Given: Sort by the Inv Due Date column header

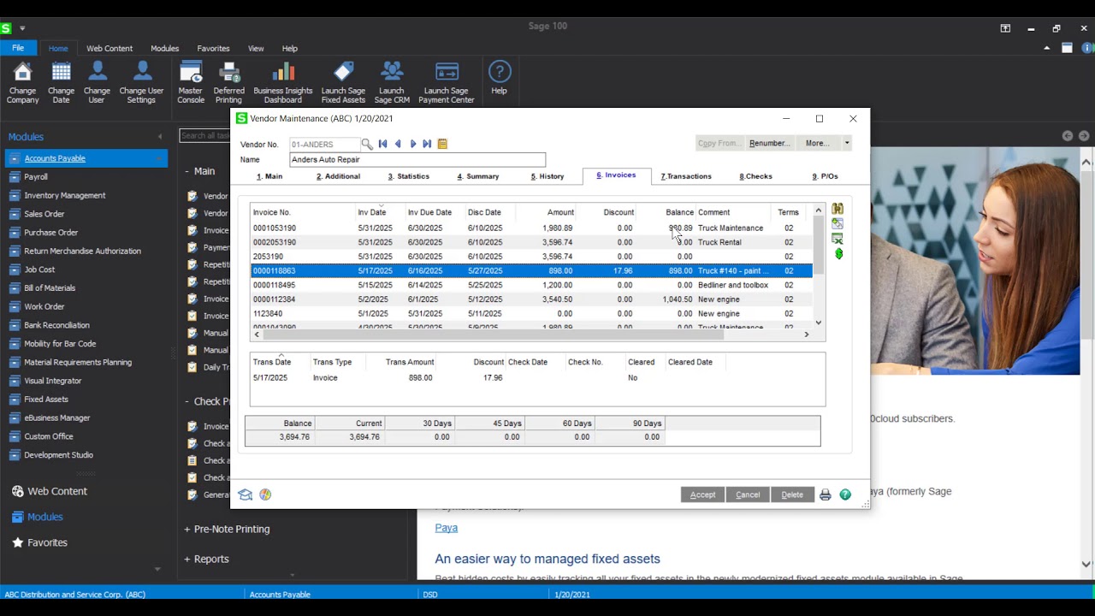Looking at the screenshot, I should 429,212.
